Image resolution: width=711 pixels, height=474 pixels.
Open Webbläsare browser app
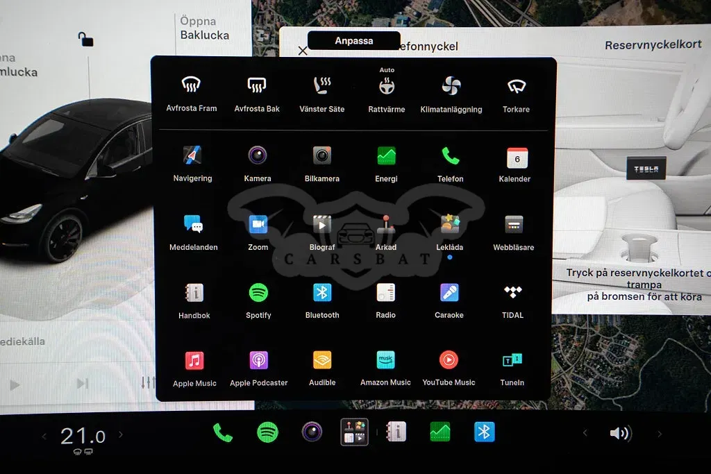(514, 233)
